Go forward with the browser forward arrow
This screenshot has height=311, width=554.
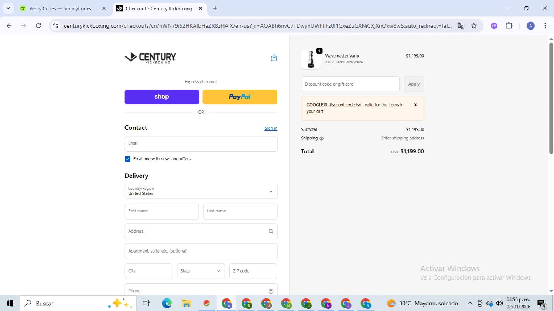(x=24, y=26)
